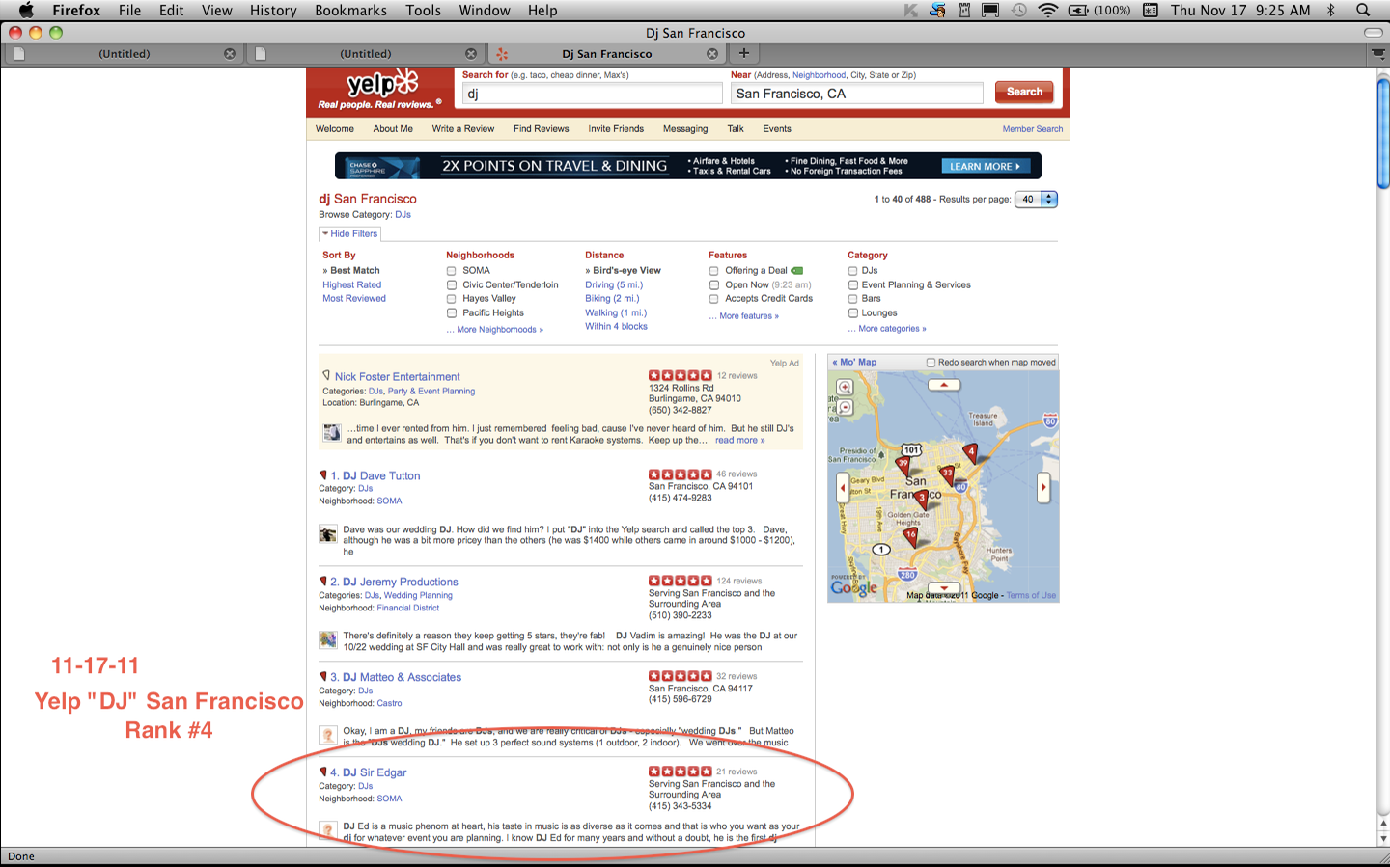Click reviewer photo under DJ Jeremy Productions
The image size is (1390, 867).
tap(328, 639)
